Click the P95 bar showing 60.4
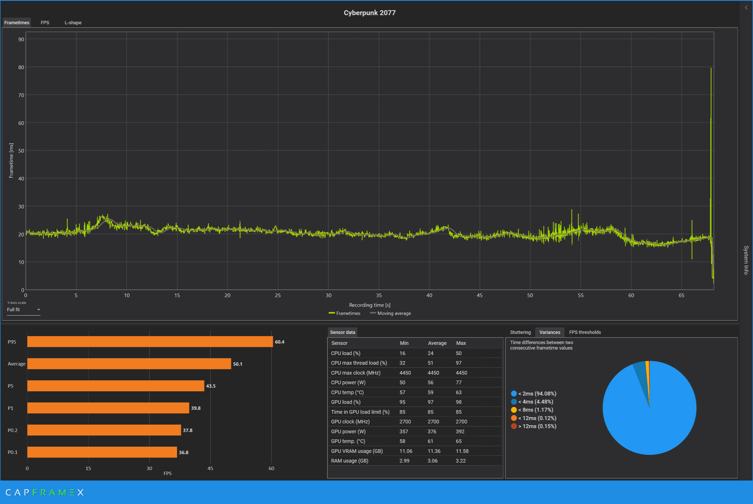 [x=150, y=342]
